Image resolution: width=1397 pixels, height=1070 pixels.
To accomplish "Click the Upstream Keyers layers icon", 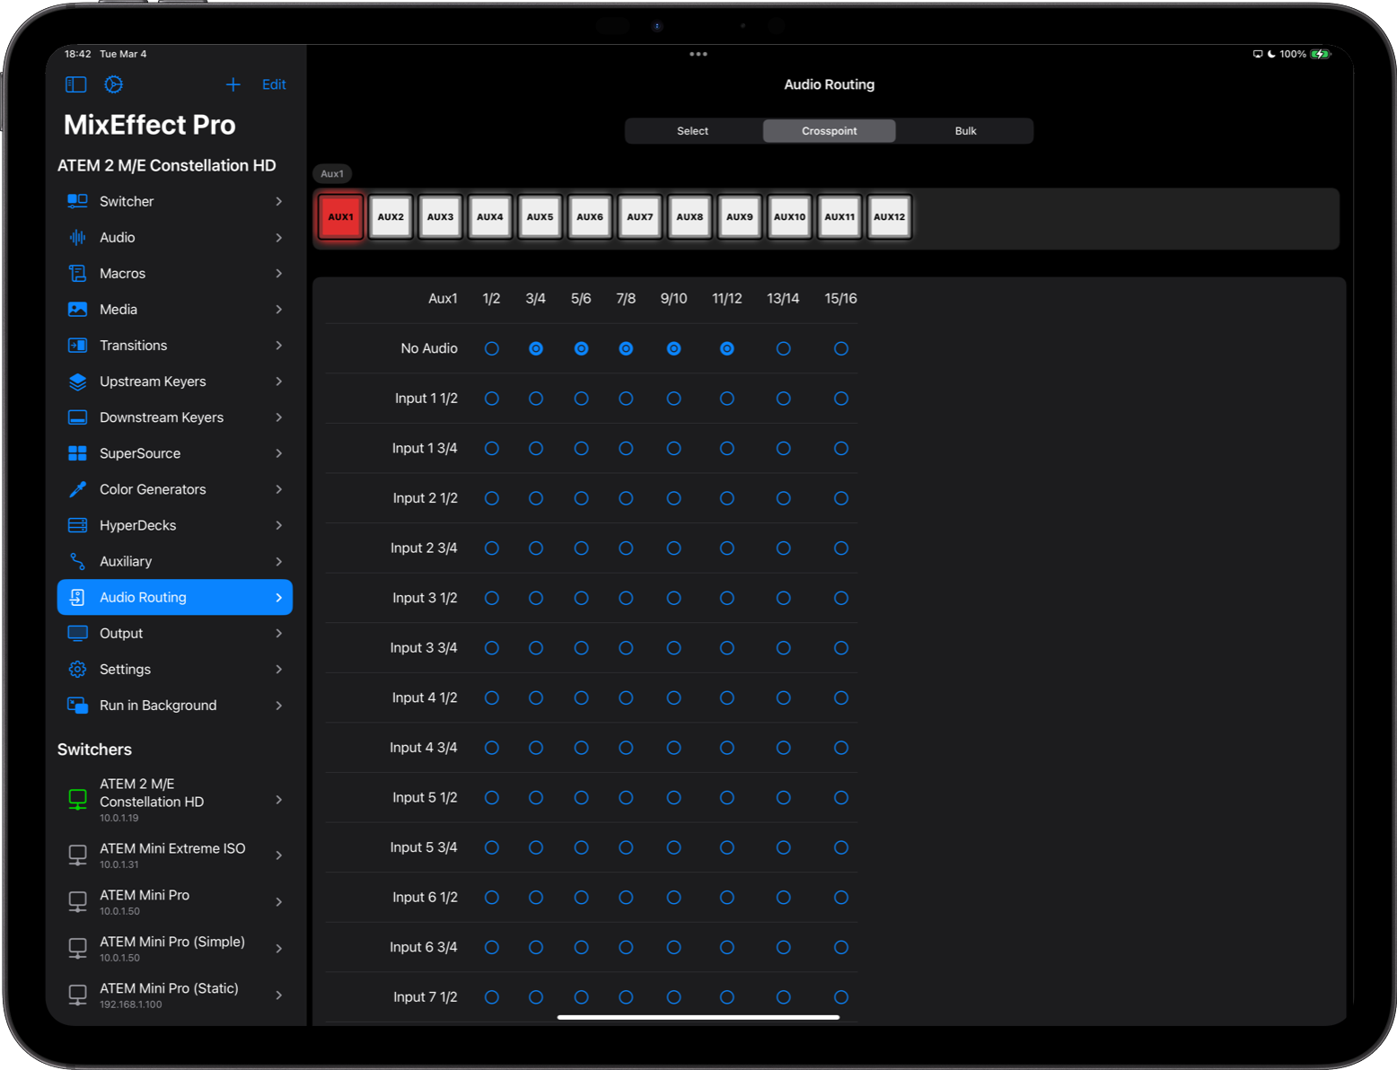I will pyautogui.click(x=78, y=382).
